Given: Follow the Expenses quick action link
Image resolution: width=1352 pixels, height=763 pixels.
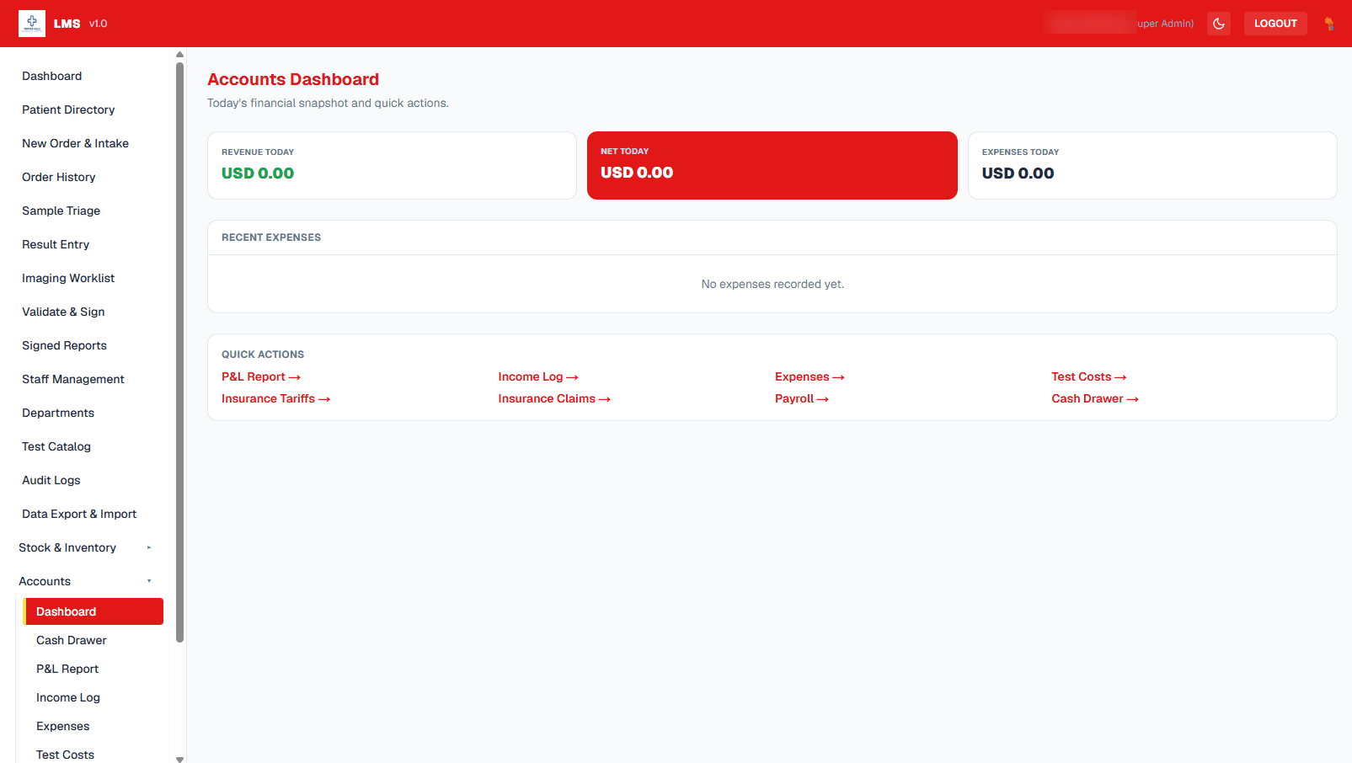Looking at the screenshot, I should [810, 376].
